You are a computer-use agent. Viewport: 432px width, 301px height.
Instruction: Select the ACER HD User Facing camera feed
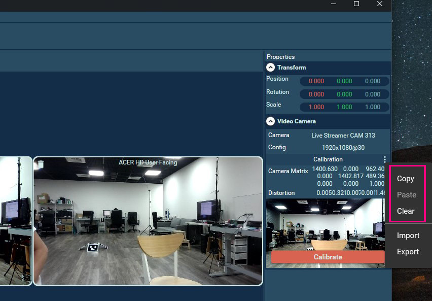148,221
